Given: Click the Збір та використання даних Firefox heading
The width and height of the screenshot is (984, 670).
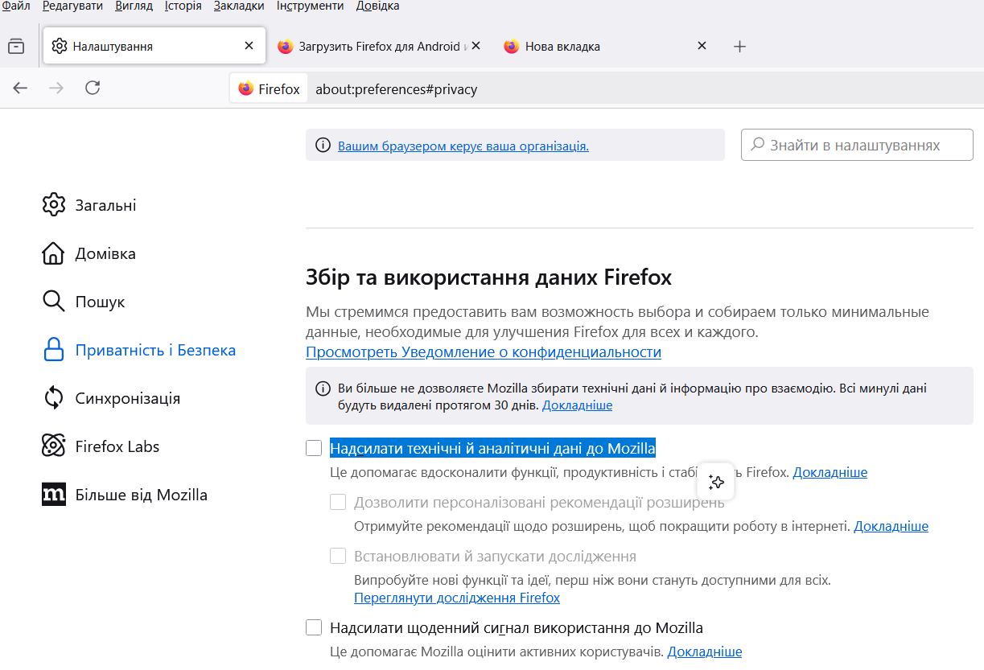Looking at the screenshot, I should tap(488, 278).
